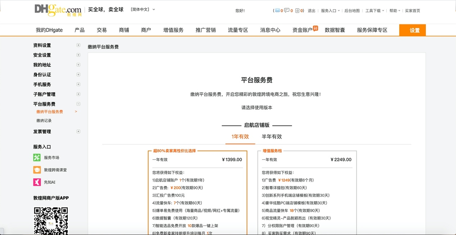Click the 新 badge on 资金账户

tap(316, 28)
